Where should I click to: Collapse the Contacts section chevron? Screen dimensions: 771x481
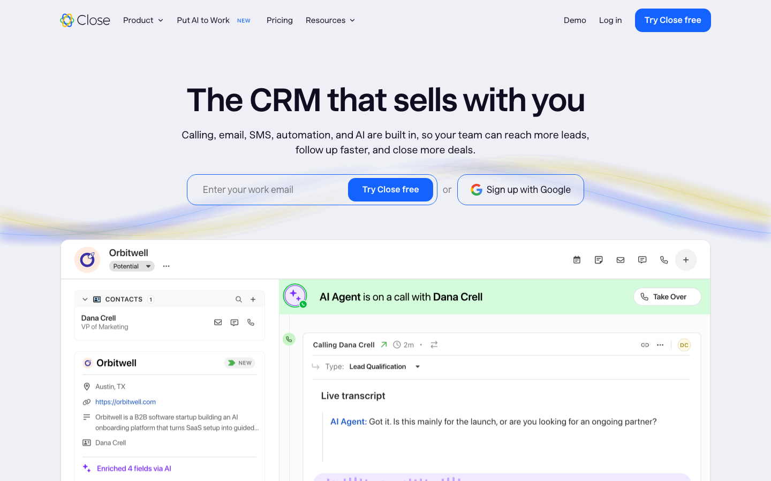[x=85, y=299]
